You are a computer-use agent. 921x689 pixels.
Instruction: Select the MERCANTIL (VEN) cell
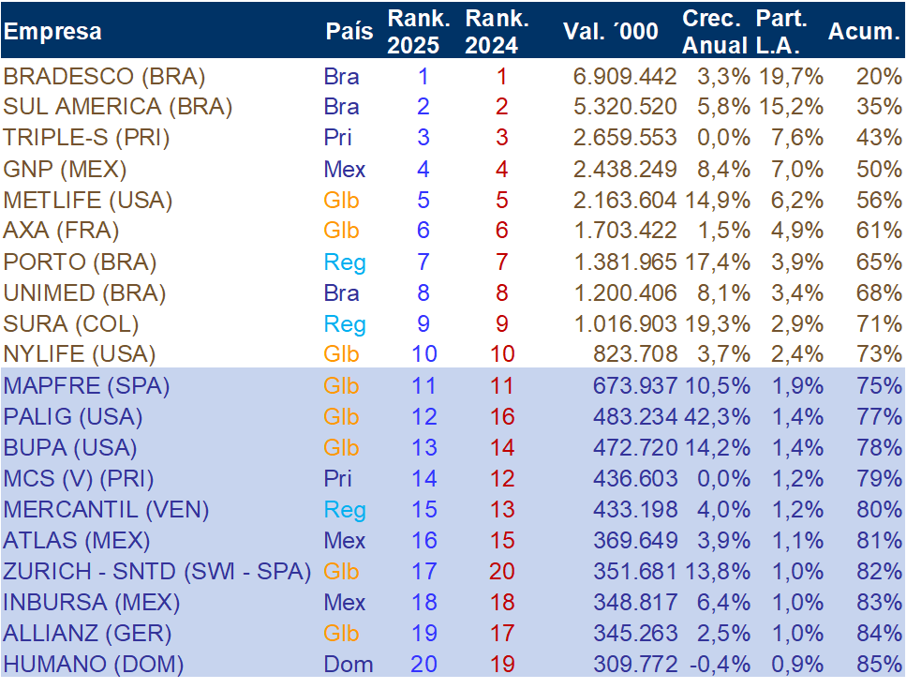[x=106, y=509]
